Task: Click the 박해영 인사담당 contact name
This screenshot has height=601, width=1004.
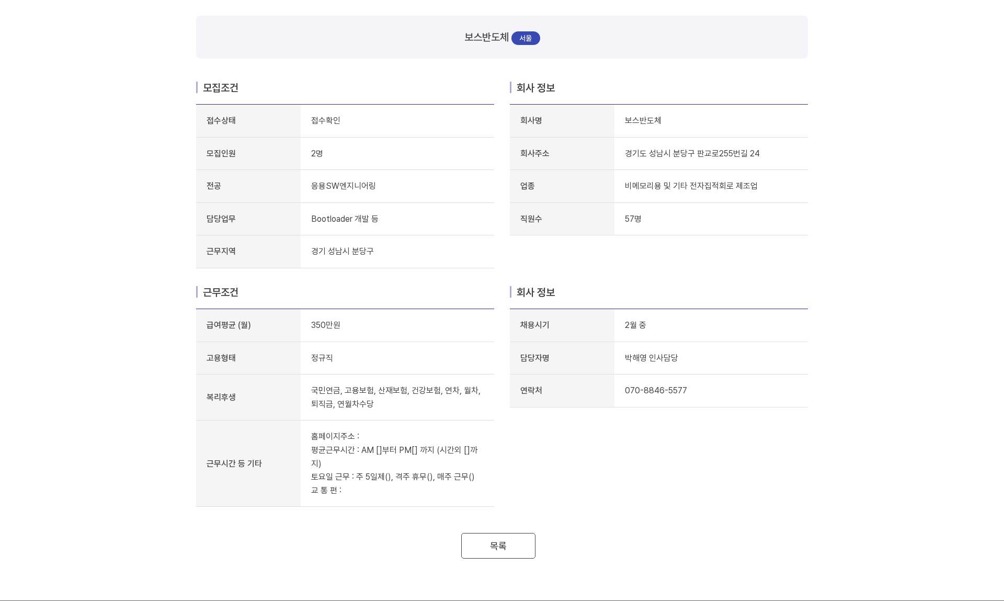Action: (x=651, y=358)
